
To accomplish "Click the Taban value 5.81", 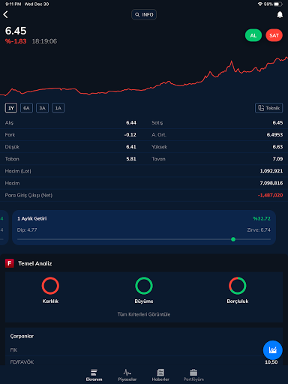I will coord(131,159).
